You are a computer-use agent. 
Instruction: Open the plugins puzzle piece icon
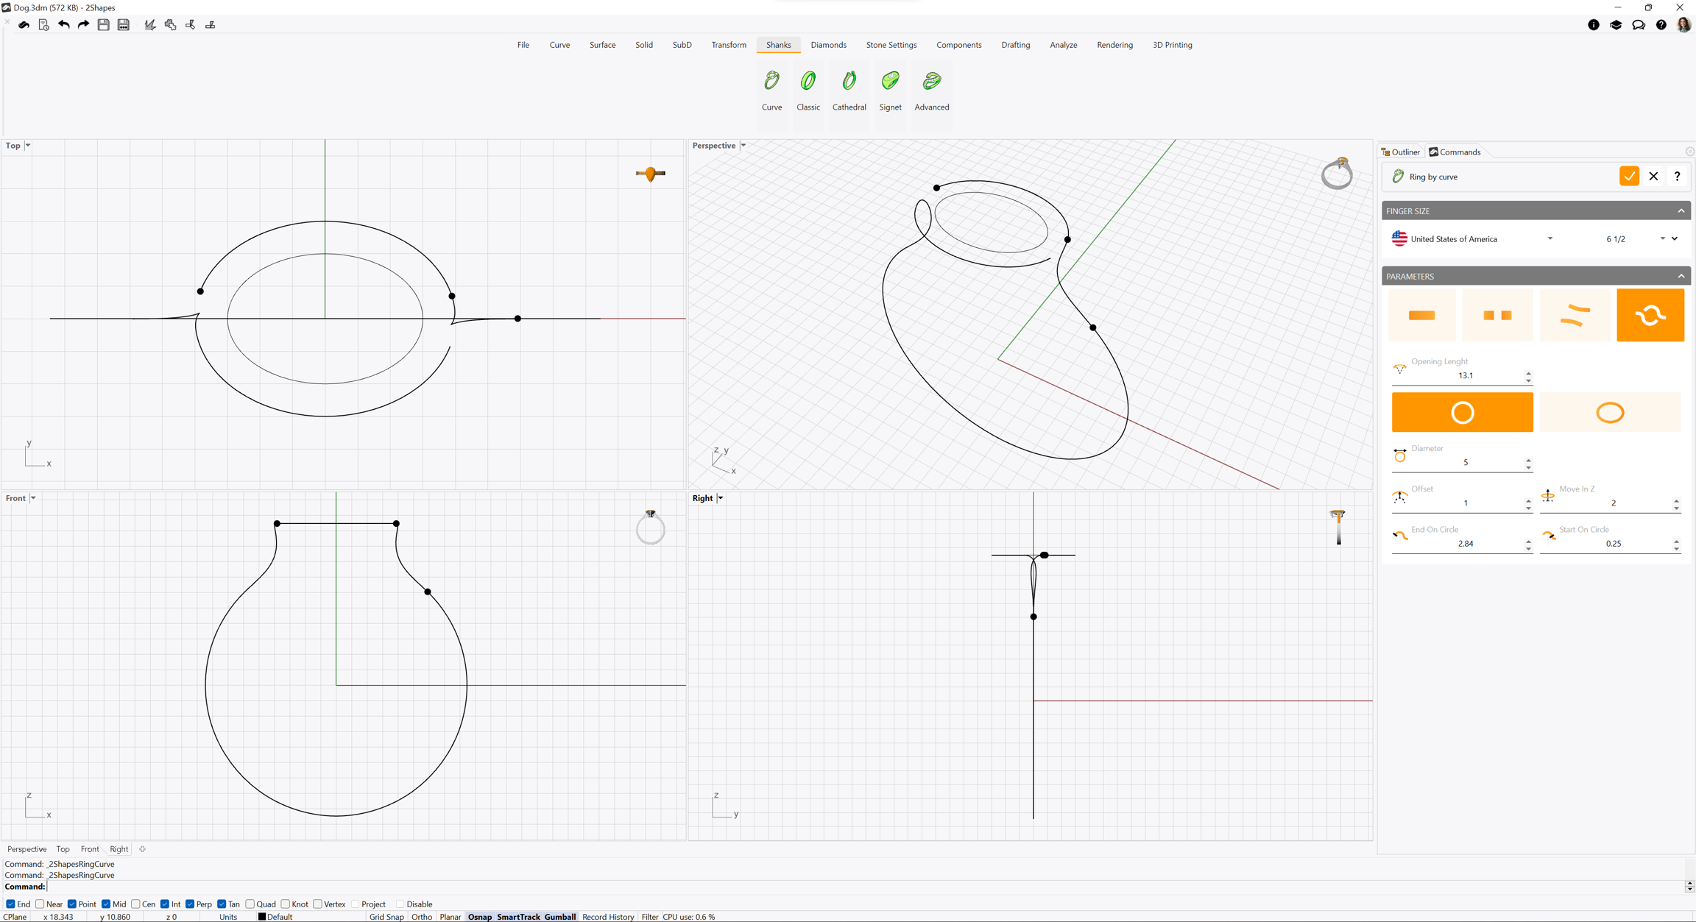170,25
